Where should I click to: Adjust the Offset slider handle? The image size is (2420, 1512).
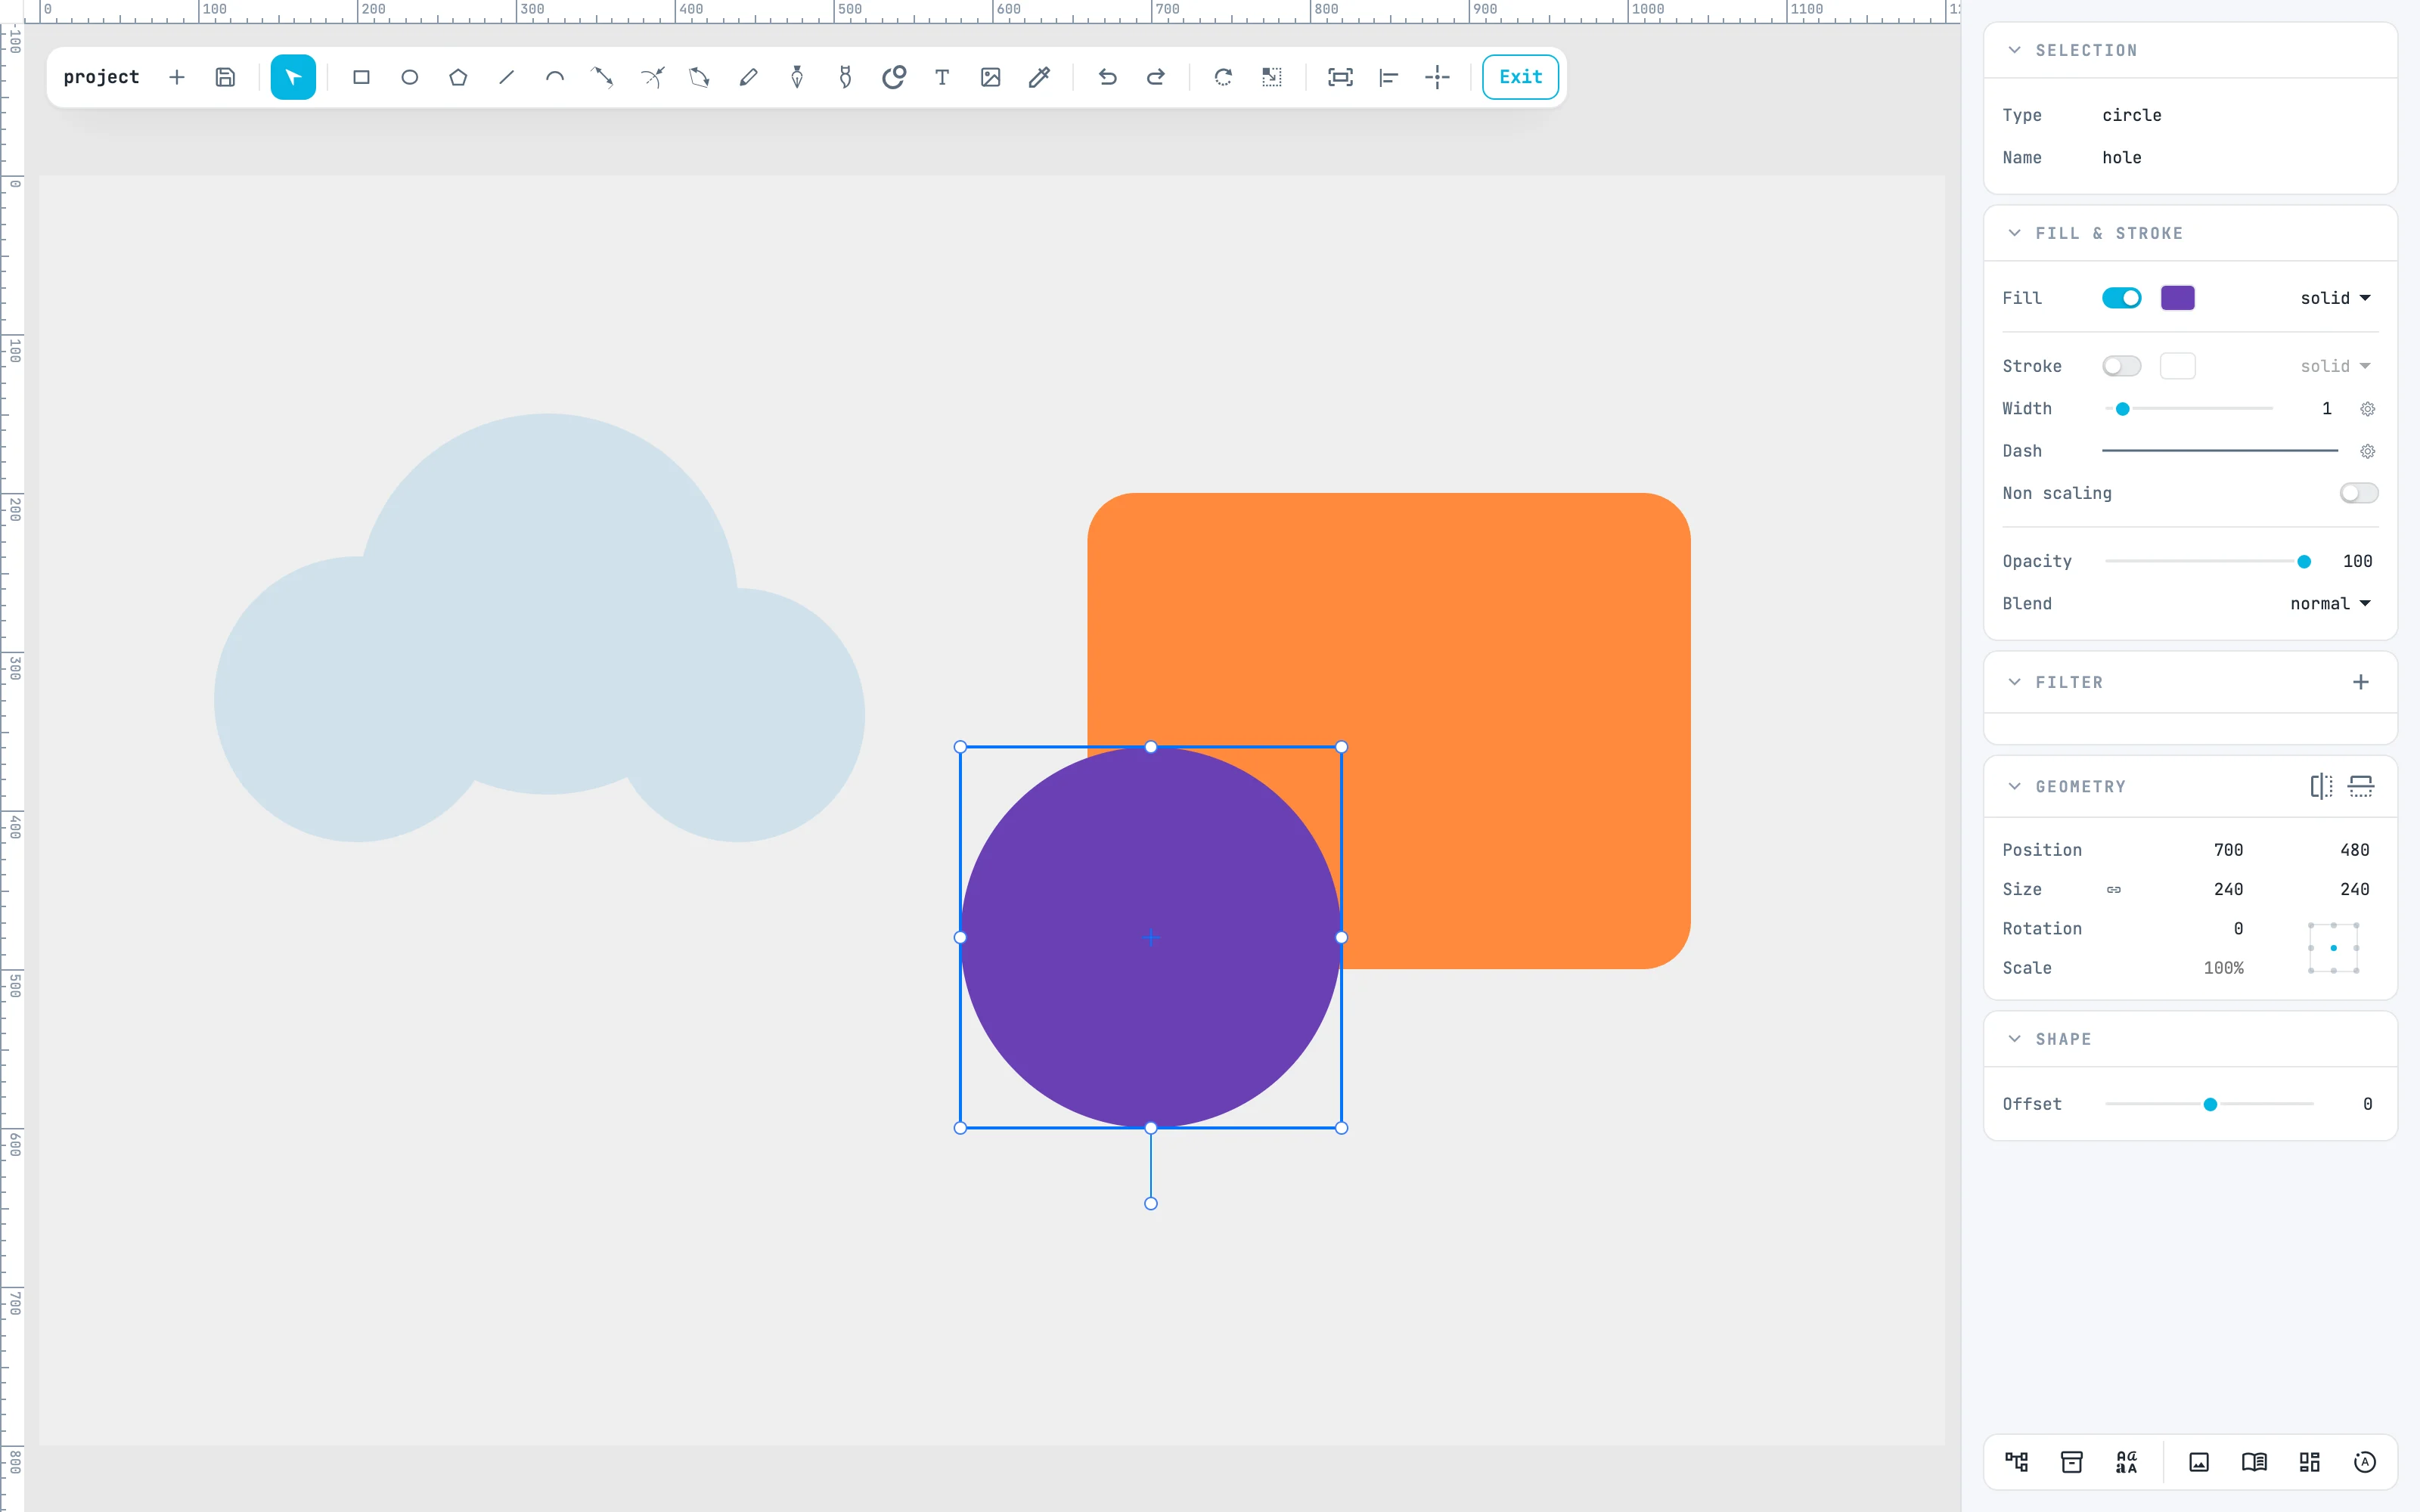pos(2210,1104)
